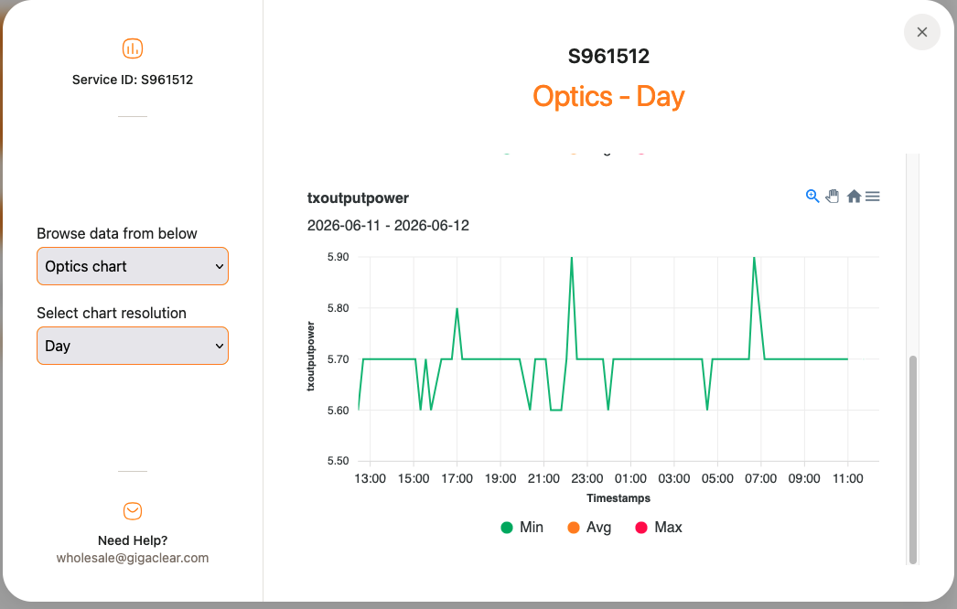Select the panning hand tool
Image resolution: width=957 pixels, height=609 pixels.
click(833, 196)
